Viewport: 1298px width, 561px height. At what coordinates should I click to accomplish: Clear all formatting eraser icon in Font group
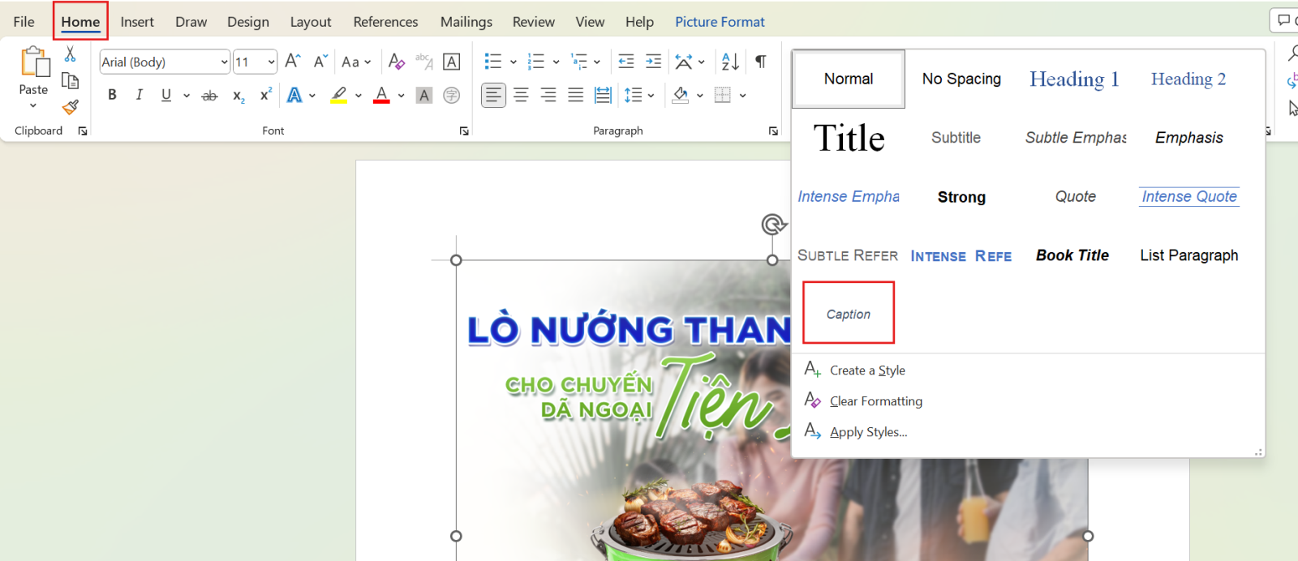(x=397, y=62)
